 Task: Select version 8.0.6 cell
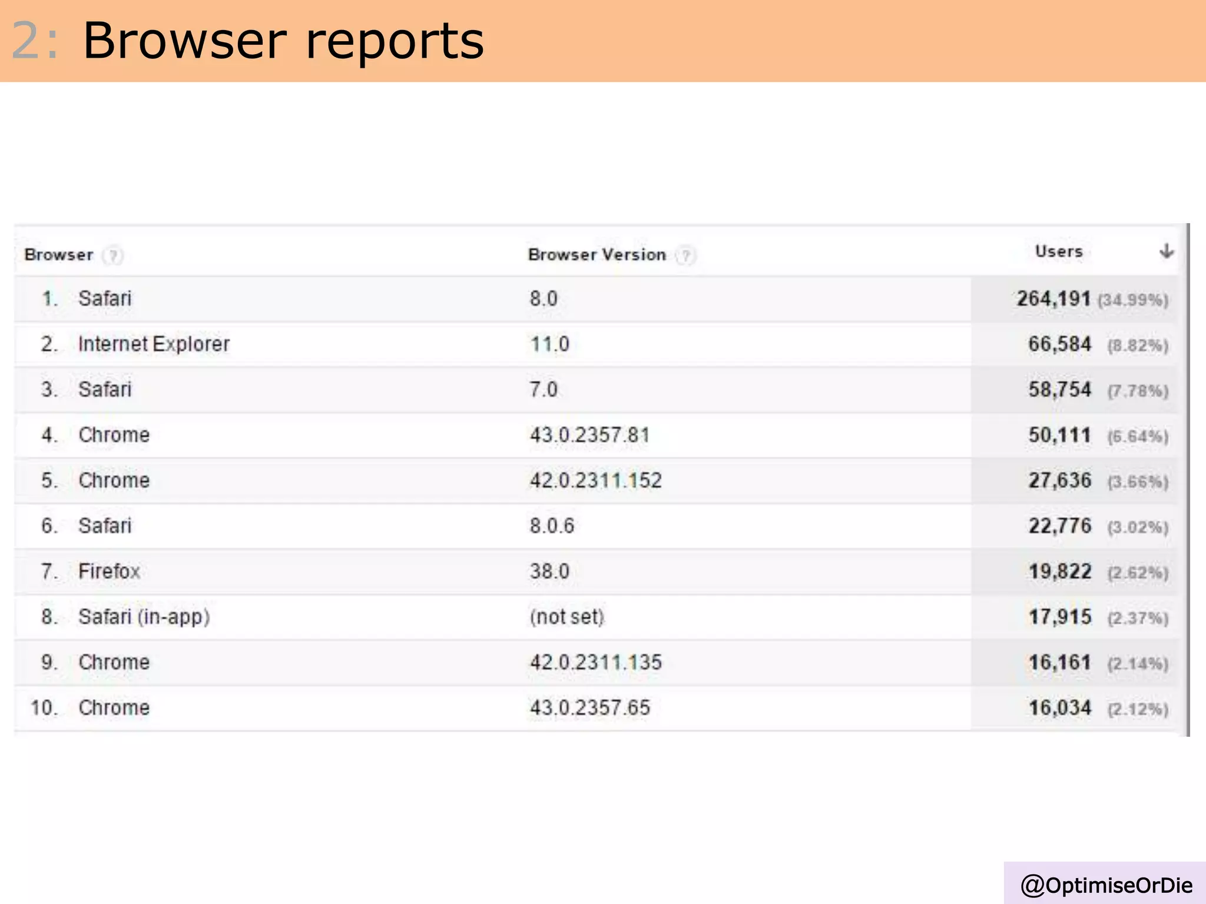click(552, 526)
